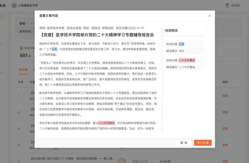This screenshot has height=163, width=249.
Task: Close the 查看文章内容 dialog with the X icon
Action: [209, 16]
